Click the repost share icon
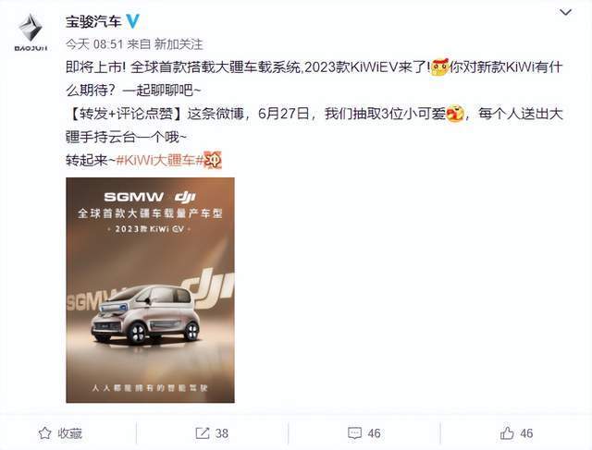The image size is (592, 450). [x=203, y=433]
